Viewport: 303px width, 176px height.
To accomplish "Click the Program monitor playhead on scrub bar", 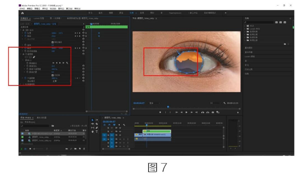I will (168, 107).
